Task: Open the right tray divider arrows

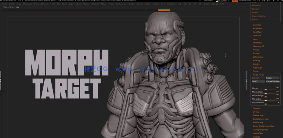Action: 246,80
